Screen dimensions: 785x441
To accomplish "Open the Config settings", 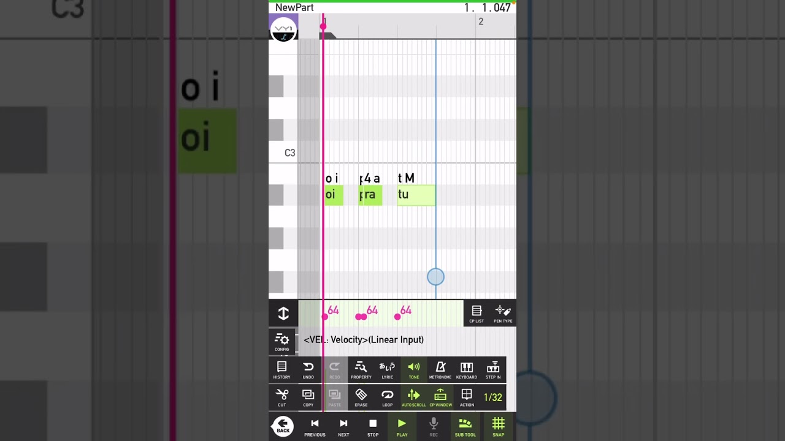I will [x=282, y=342].
